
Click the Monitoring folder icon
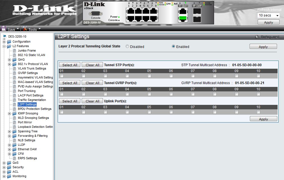click(x=9, y=176)
